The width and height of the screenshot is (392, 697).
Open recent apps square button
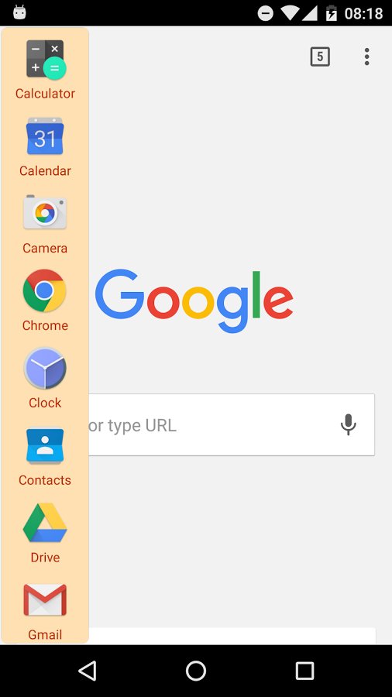(x=305, y=671)
